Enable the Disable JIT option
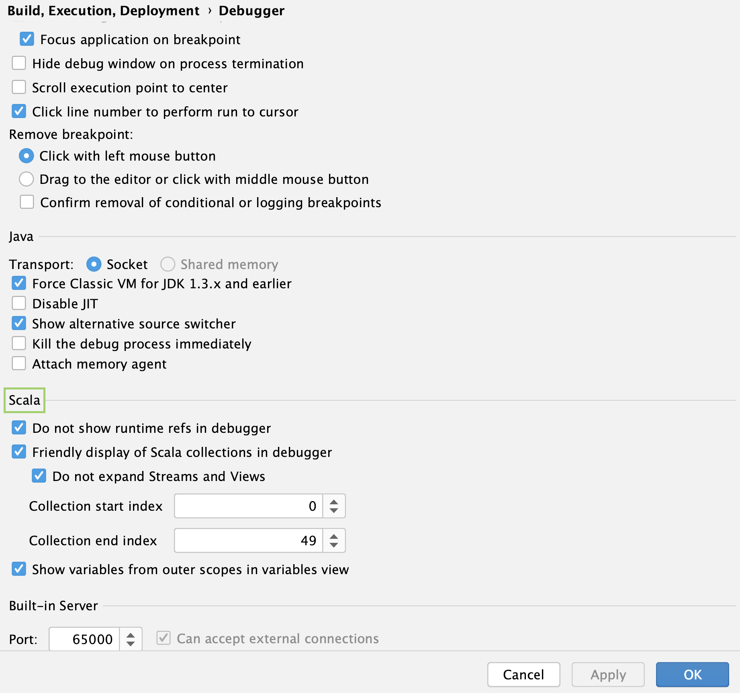Image resolution: width=740 pixels, height=693 pixels. [x=18, y=303]
